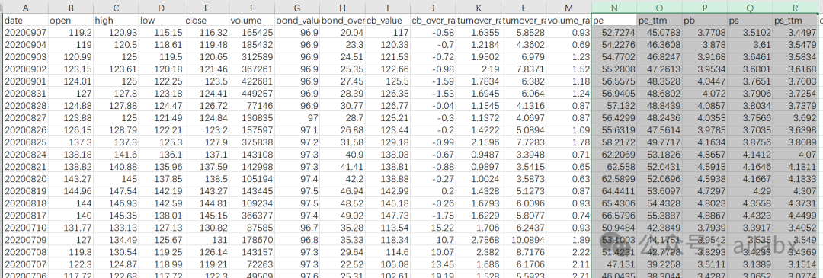Click high value 141.6
The height and width of the screenshot is (278, 823).
click(x=116, y=154)
